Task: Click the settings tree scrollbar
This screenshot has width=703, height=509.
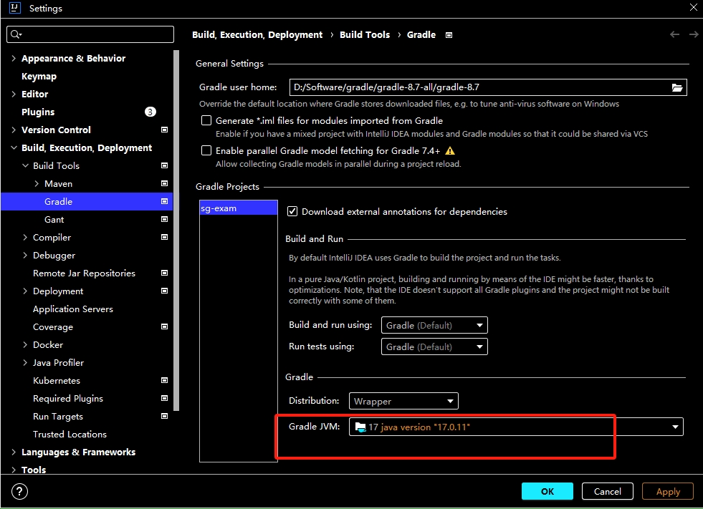Action: pos(176,231)
